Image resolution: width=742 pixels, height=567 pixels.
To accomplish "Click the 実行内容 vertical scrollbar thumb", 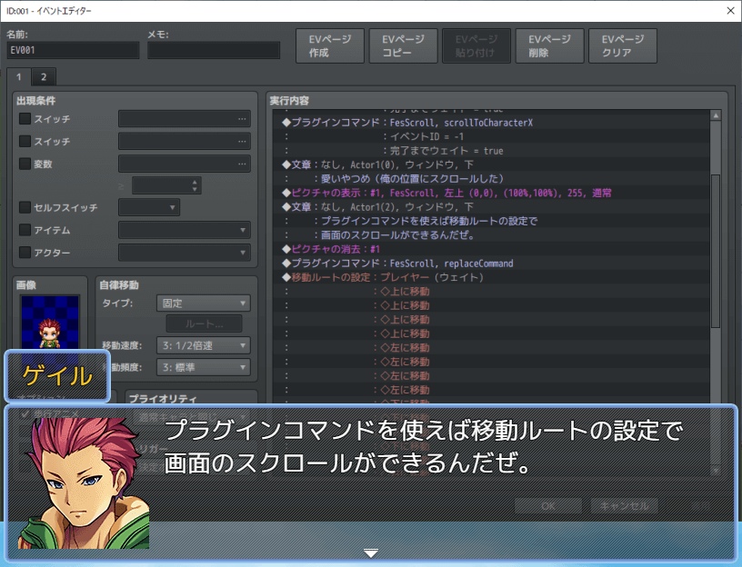I will pos(716,251).
